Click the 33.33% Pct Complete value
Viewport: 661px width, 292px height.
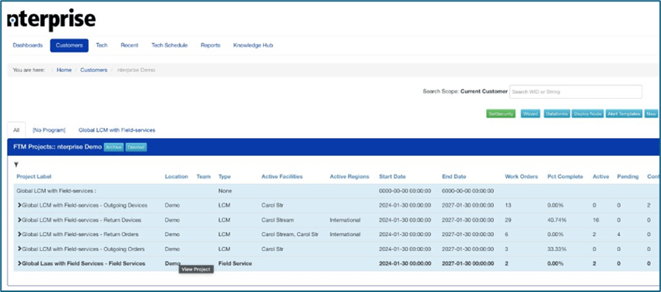[x=557, y=249]
